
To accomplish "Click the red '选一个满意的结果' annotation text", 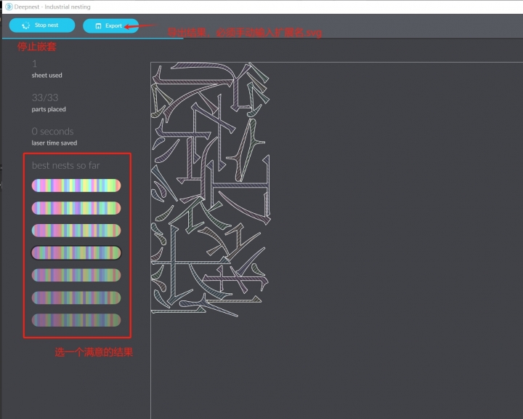I will coord(94,352).
